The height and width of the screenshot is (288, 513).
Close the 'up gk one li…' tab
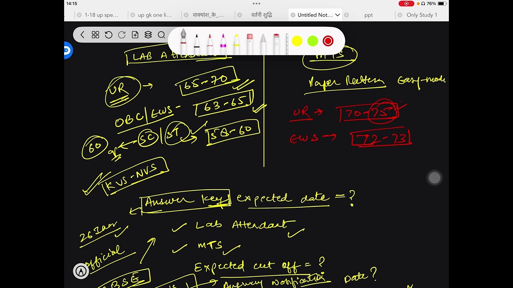tap(132, 15)
